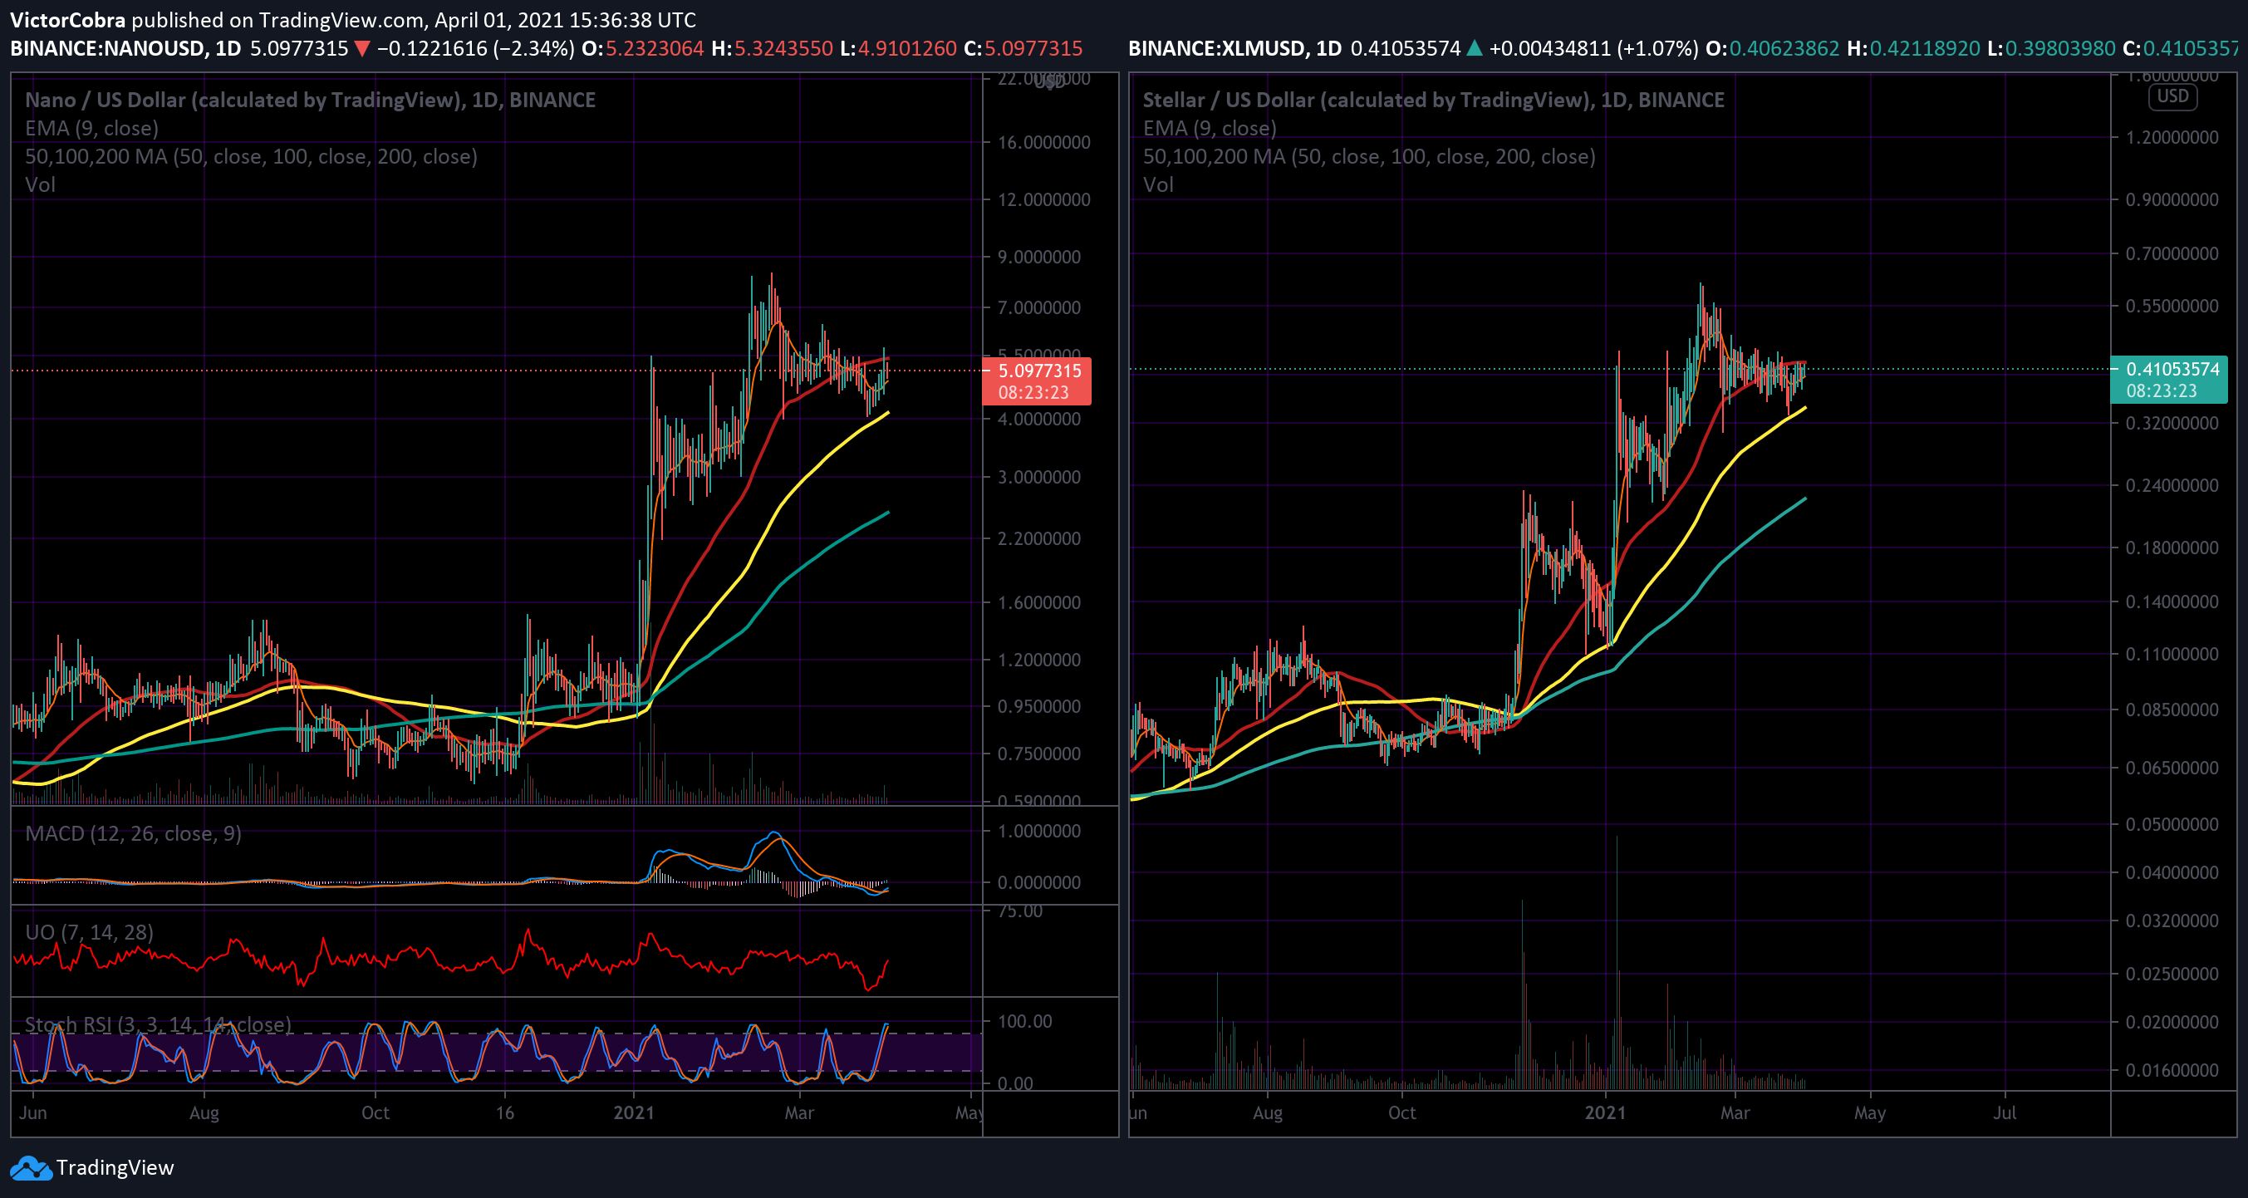
Task: Click the red down-triangle beside Nano's price change
Action: coord(362,49)
